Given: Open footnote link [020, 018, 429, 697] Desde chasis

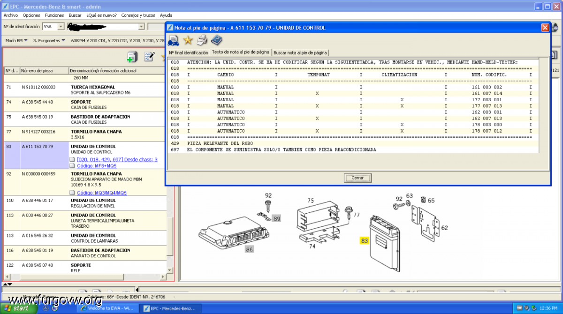Looking at the screenshot, I should tap(117, 160).
